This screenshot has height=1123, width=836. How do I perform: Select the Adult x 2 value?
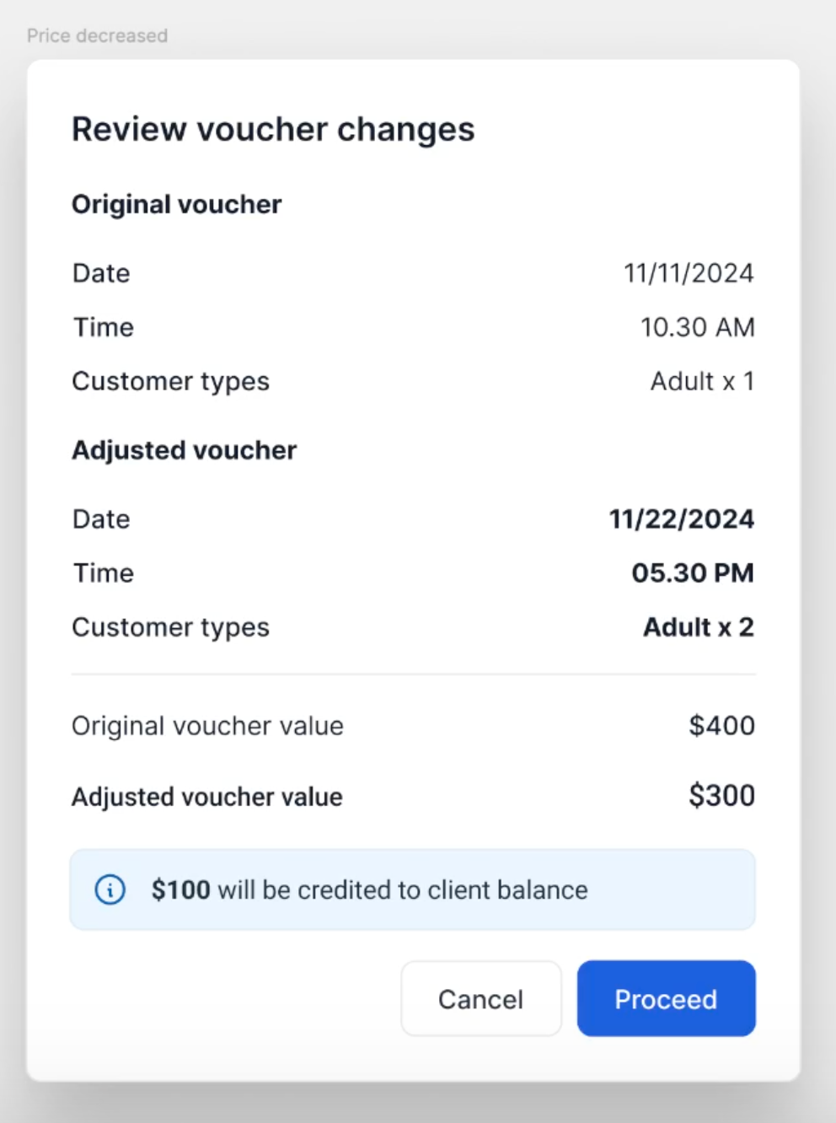click(x=698, y=627)
